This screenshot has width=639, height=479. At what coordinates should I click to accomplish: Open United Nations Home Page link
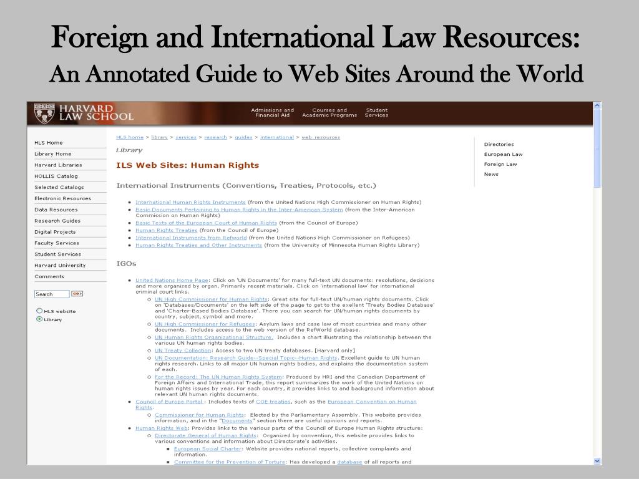coord(172,280)
